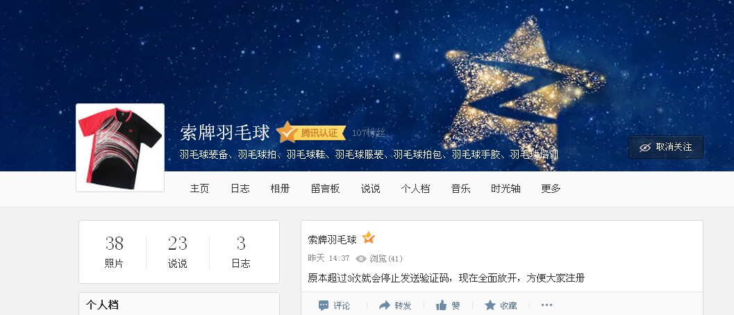Switch to the 相册 tab
The height and width of the screenshot is (315, 734).
[x=280, y=189]
